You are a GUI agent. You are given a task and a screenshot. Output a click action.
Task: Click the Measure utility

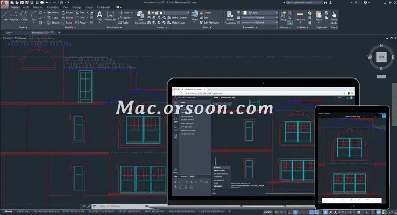[x=300, y=16]
